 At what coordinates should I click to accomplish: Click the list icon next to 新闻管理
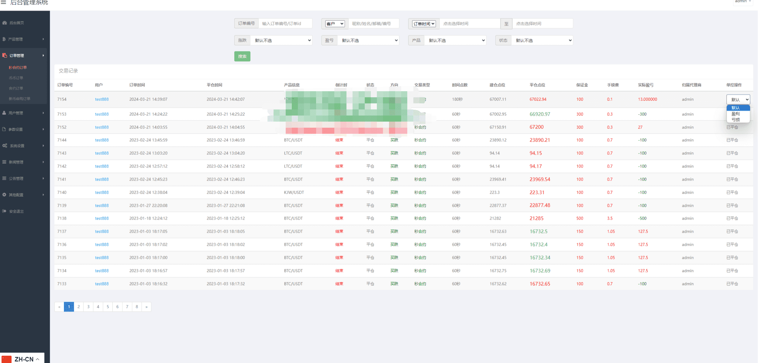(4, 162)
